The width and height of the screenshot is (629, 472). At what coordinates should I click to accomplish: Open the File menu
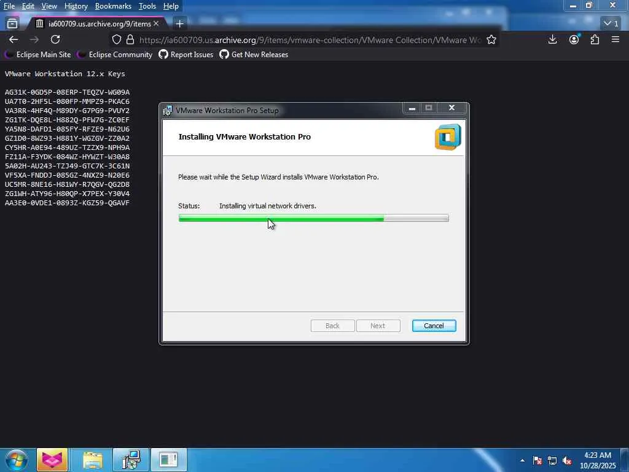tap(9, 6)
